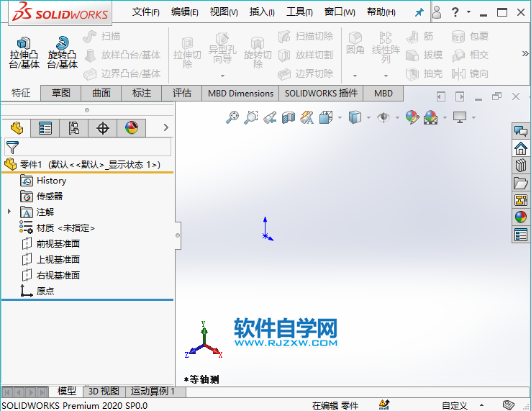
Task: Open PropertyManager tab icon
Action: (45, 128)
